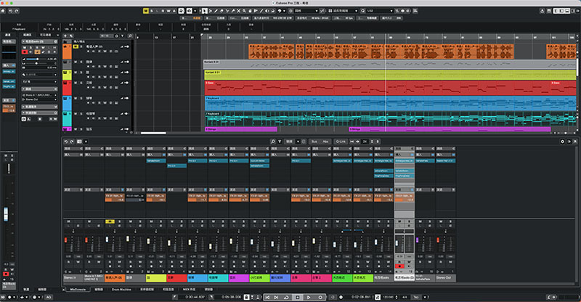Open the inspector Stereo Out output routing
This screenshot has height=302, width=581.
[x=39, y=99]
